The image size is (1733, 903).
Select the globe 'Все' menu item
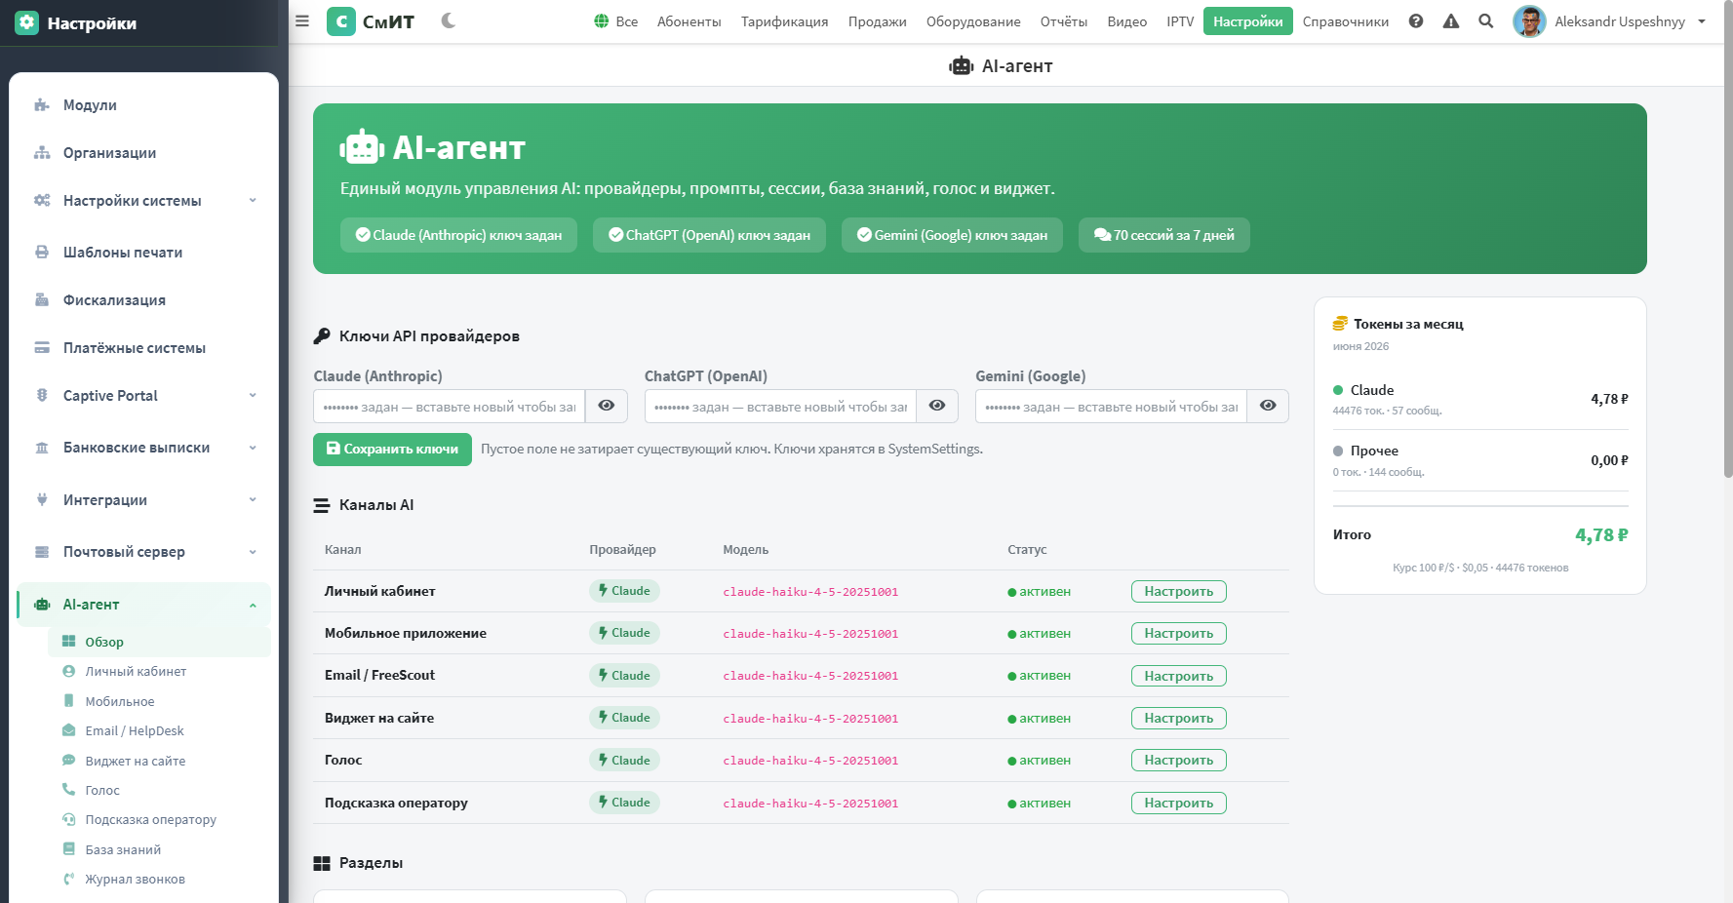click(616, 21)
